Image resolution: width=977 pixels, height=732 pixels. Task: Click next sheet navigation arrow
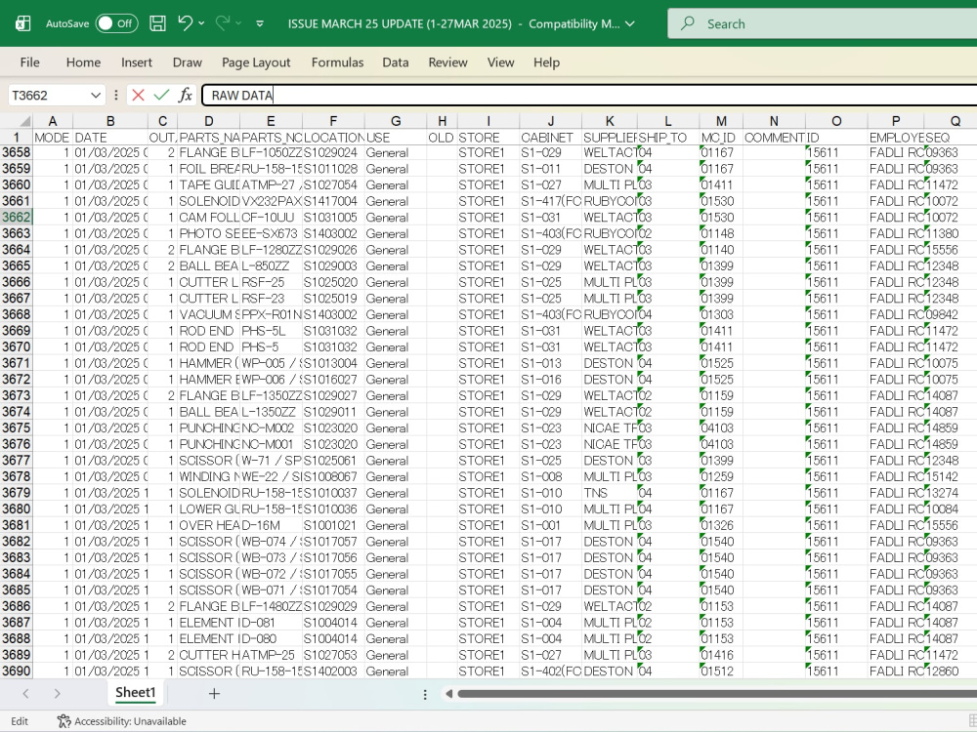click(57, 693)
